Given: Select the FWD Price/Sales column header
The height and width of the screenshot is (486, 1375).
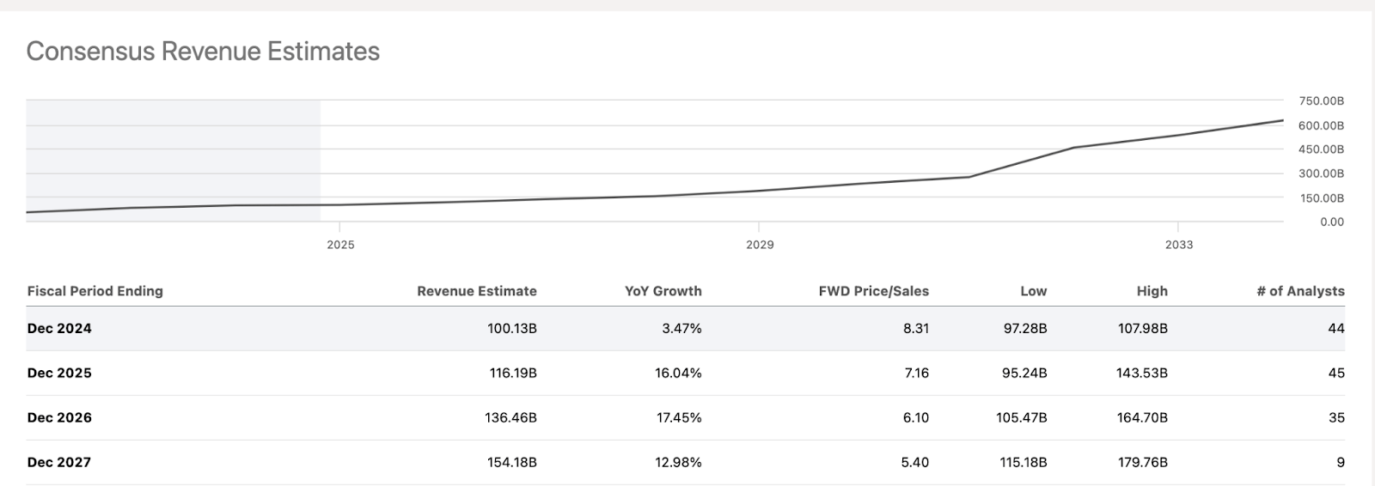Looking at the screenshot, I should click(x=873, y=291).
